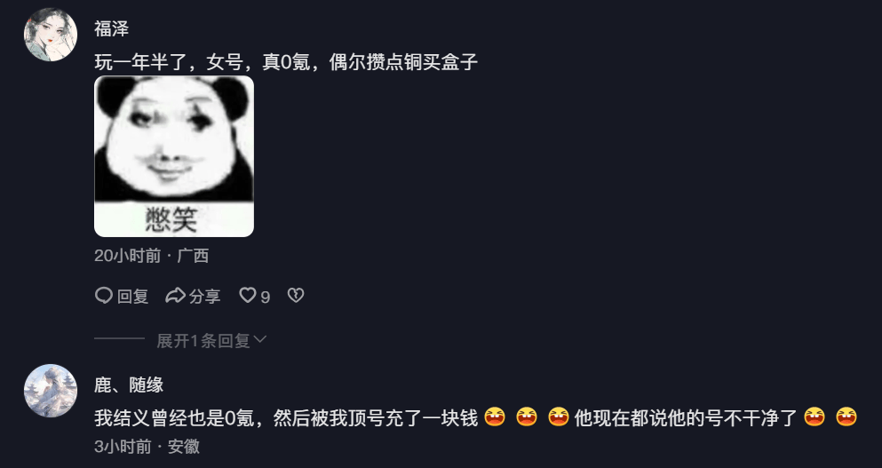
Task: Click the 20小时前 · 广西 timestamp
Action: pos(151,256)
